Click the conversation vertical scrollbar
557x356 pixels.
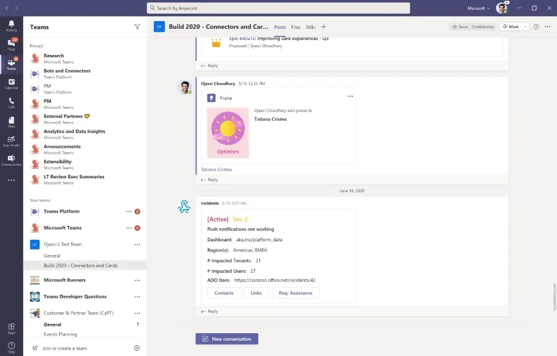tap(554, 297)
